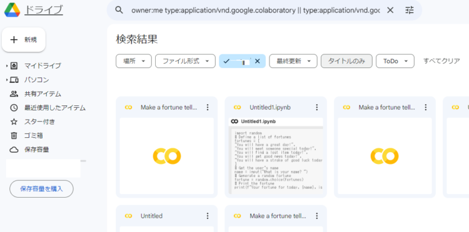Expand the マイドライブ tree arrow

click(x=7, y=66)
